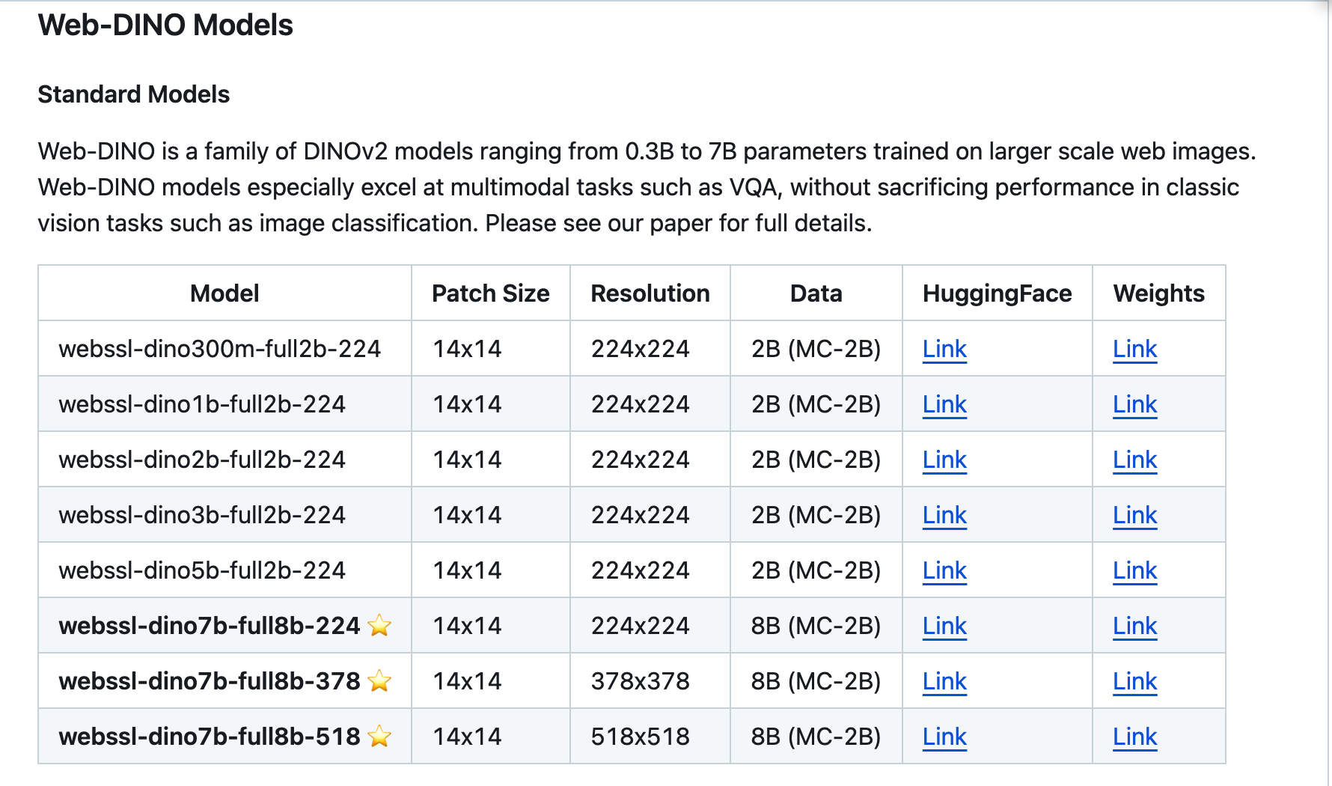
Task: Select model name webssl-dino3b-full2b-224
Action: pyautogui.click(x=203, y=515)
